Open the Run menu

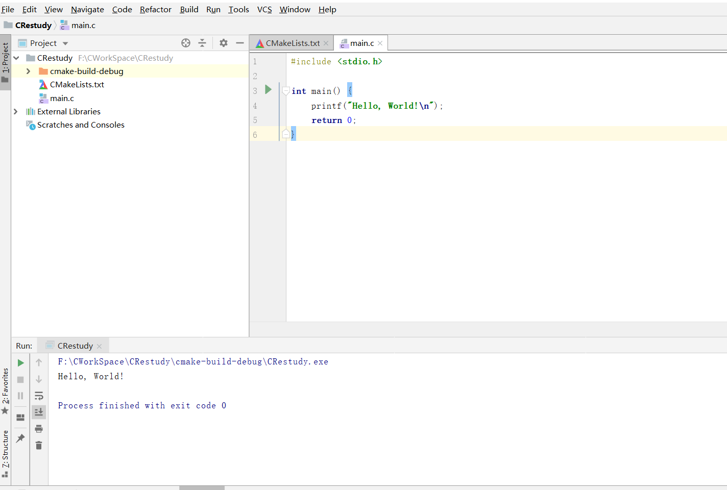point(213,9)
